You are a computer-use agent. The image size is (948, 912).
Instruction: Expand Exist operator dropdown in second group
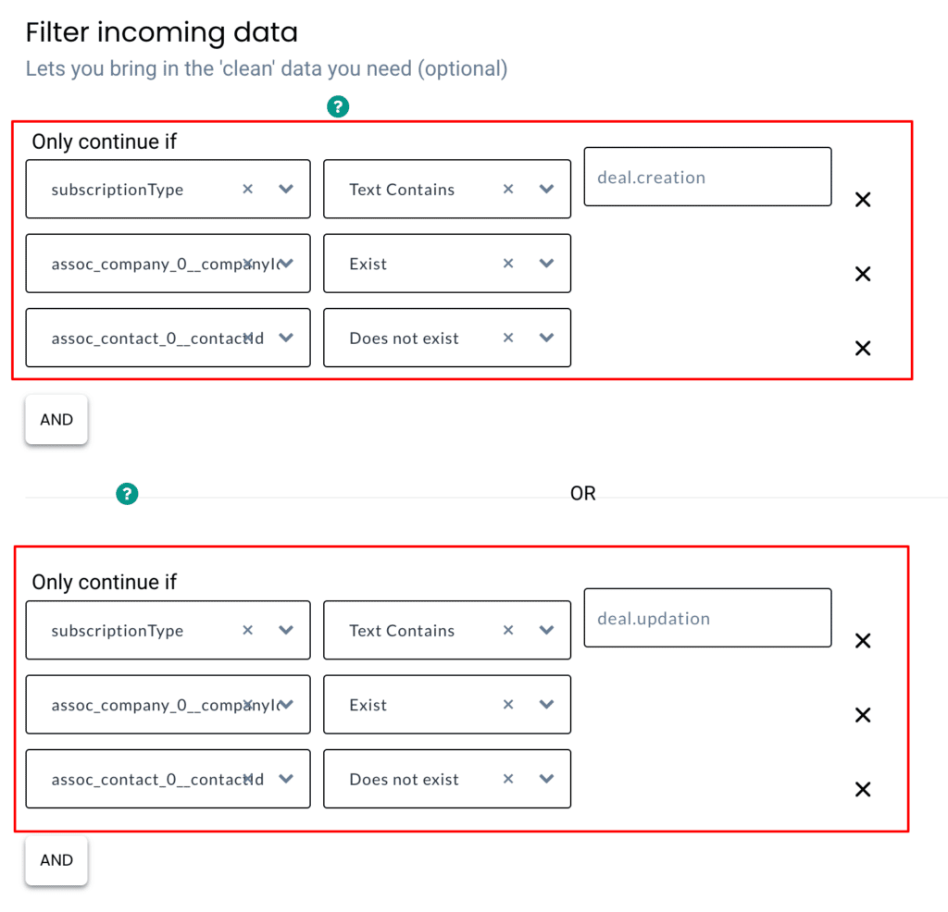pos(546,704)
